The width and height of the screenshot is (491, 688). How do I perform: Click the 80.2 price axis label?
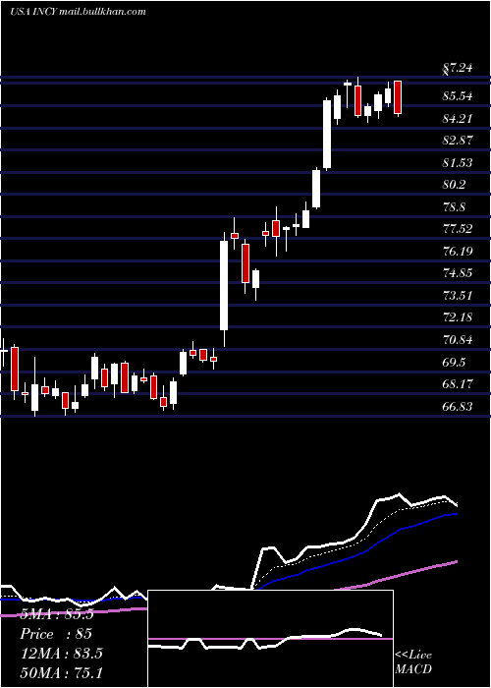point(454,185)
